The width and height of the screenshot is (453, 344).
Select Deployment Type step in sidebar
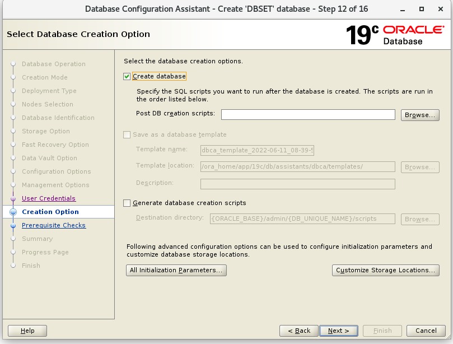point(49,91)
